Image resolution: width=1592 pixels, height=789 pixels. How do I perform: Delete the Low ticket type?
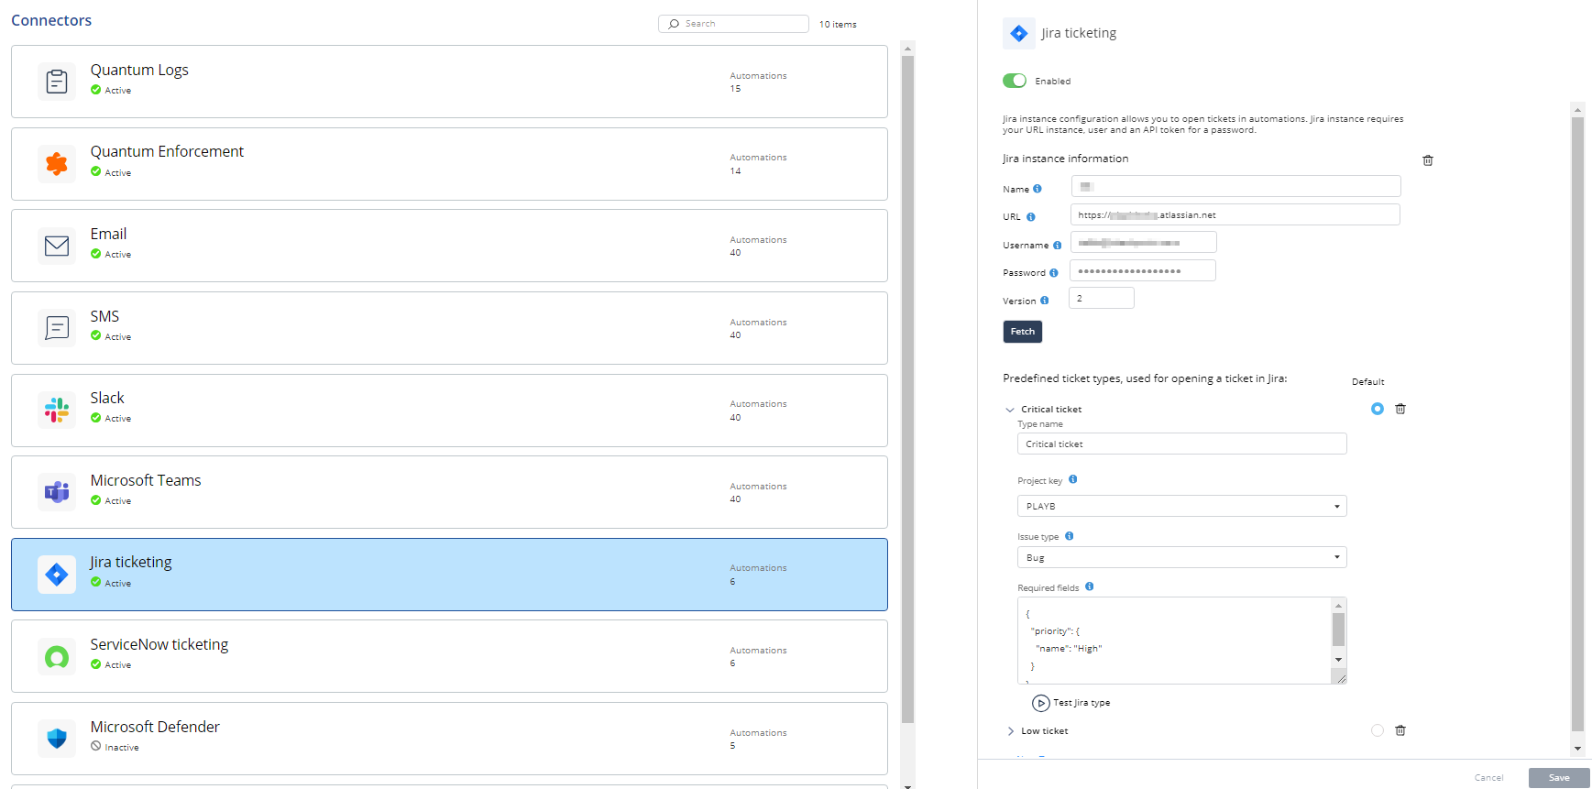point(1400,730)
